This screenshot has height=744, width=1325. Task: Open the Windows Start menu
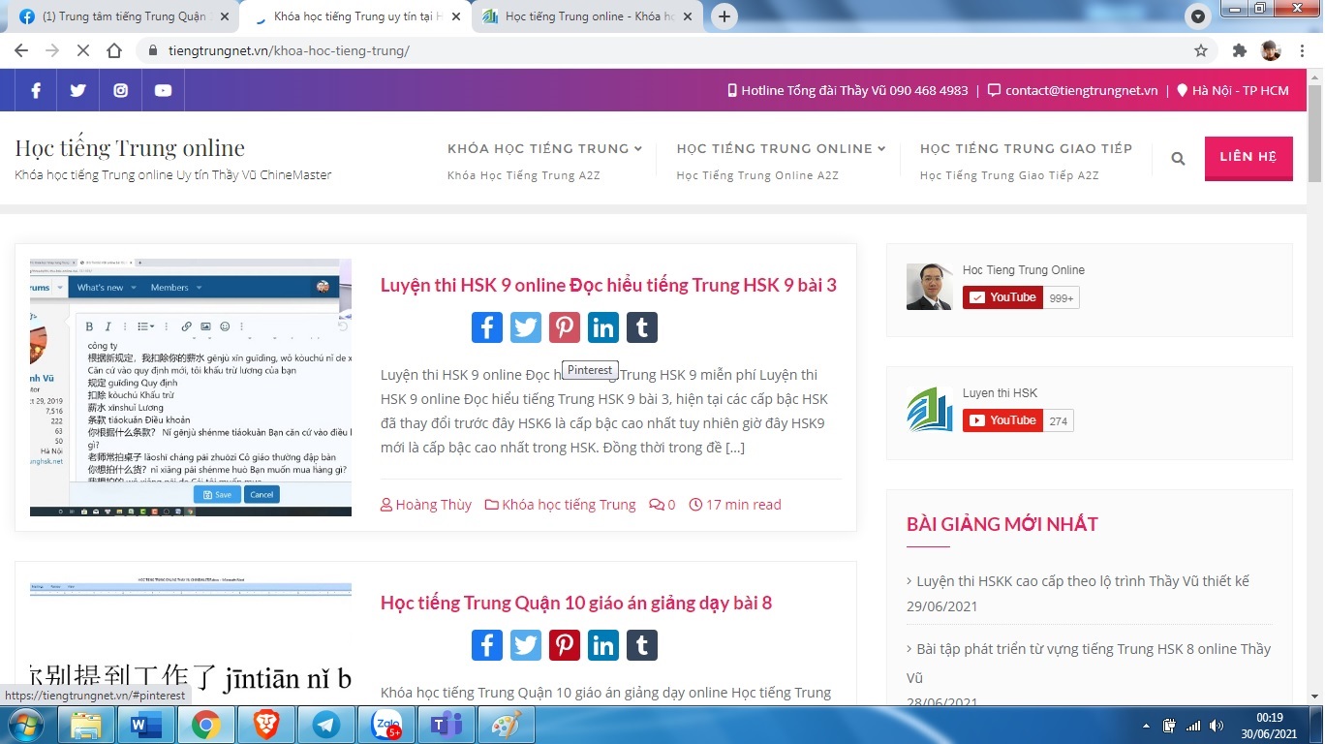(25, 725)
